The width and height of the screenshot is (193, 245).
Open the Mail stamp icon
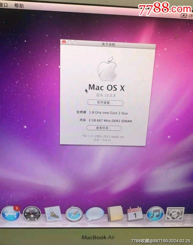point(53,214)
